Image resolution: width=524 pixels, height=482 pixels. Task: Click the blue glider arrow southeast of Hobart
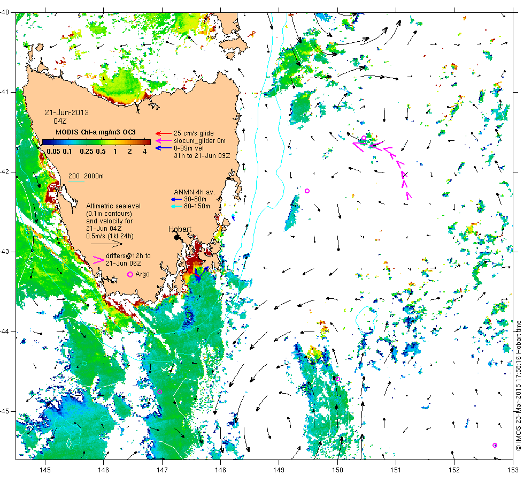point(201,274)
